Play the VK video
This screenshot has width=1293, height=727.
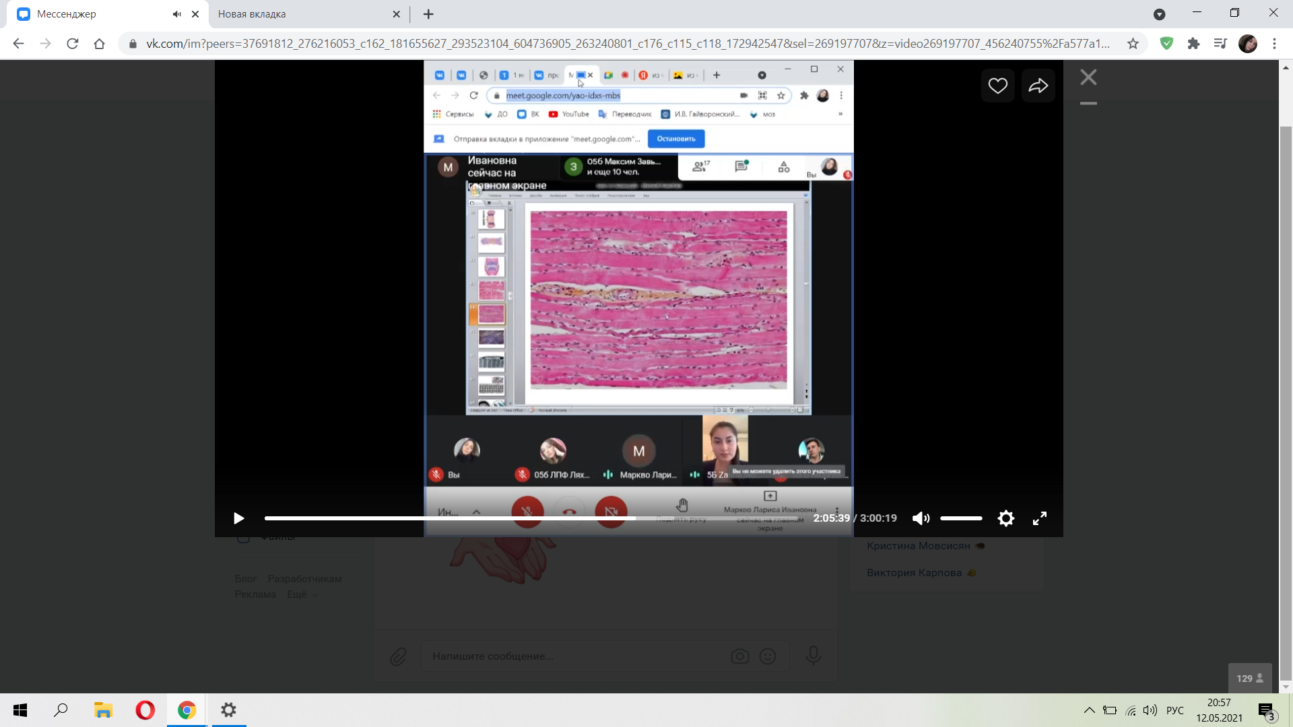coord(238,518)
